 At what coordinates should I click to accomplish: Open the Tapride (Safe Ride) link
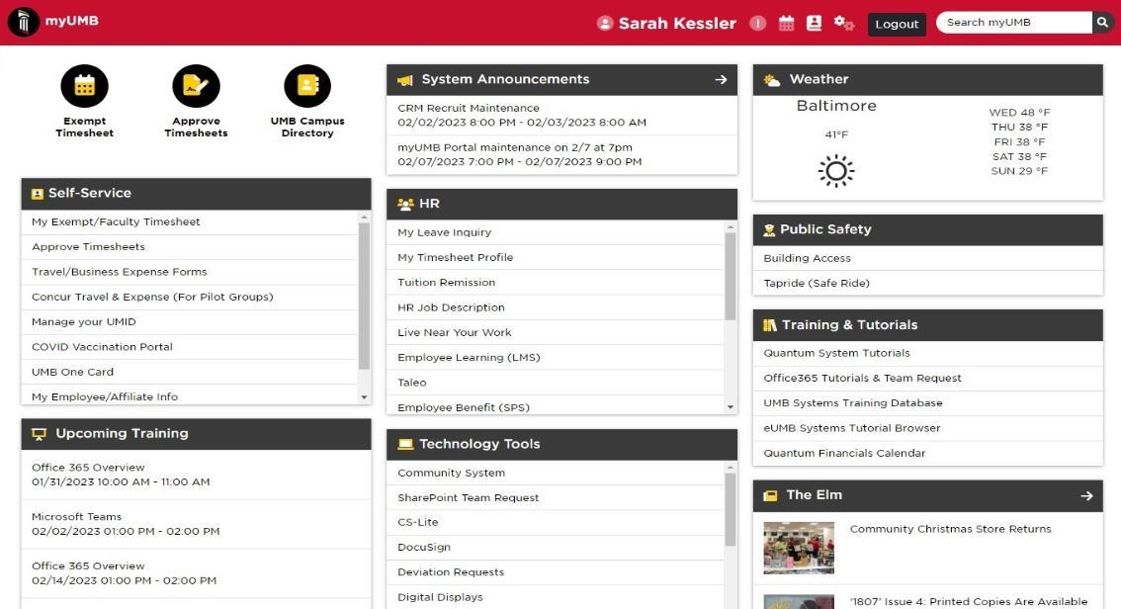pyautogui.click(x=819, y=283)
